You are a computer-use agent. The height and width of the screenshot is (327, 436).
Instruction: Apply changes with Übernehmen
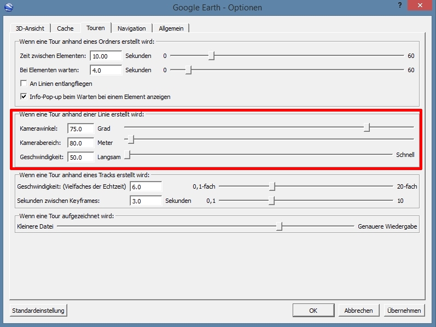[404, 311]
